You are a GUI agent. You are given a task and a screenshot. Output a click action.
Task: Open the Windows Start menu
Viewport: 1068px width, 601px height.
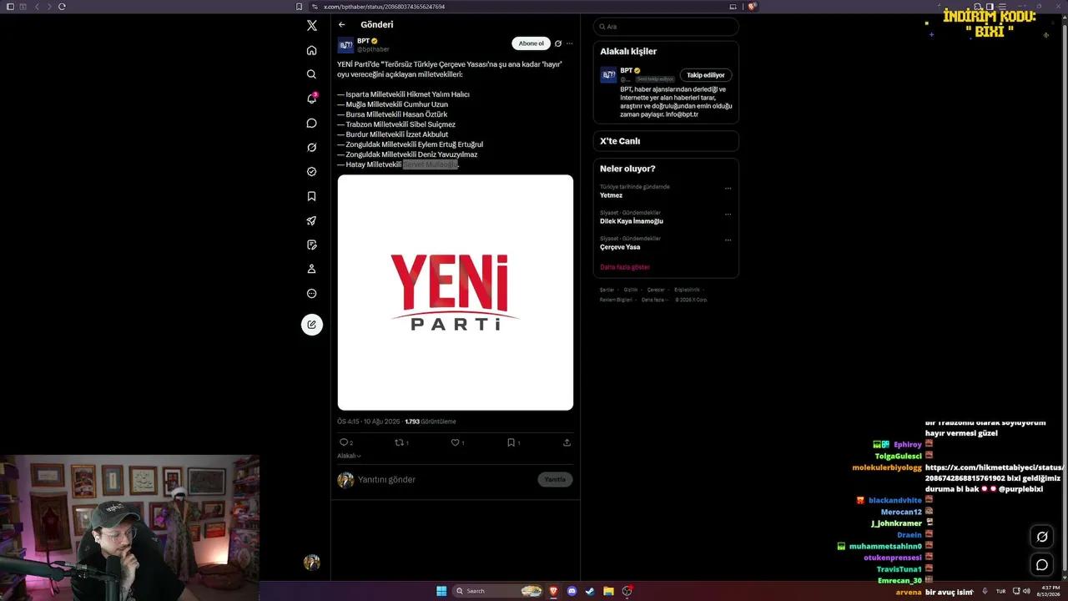pos(441,591)
